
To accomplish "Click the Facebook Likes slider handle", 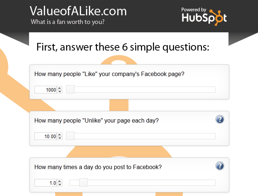I will click(x=70, y=89).
